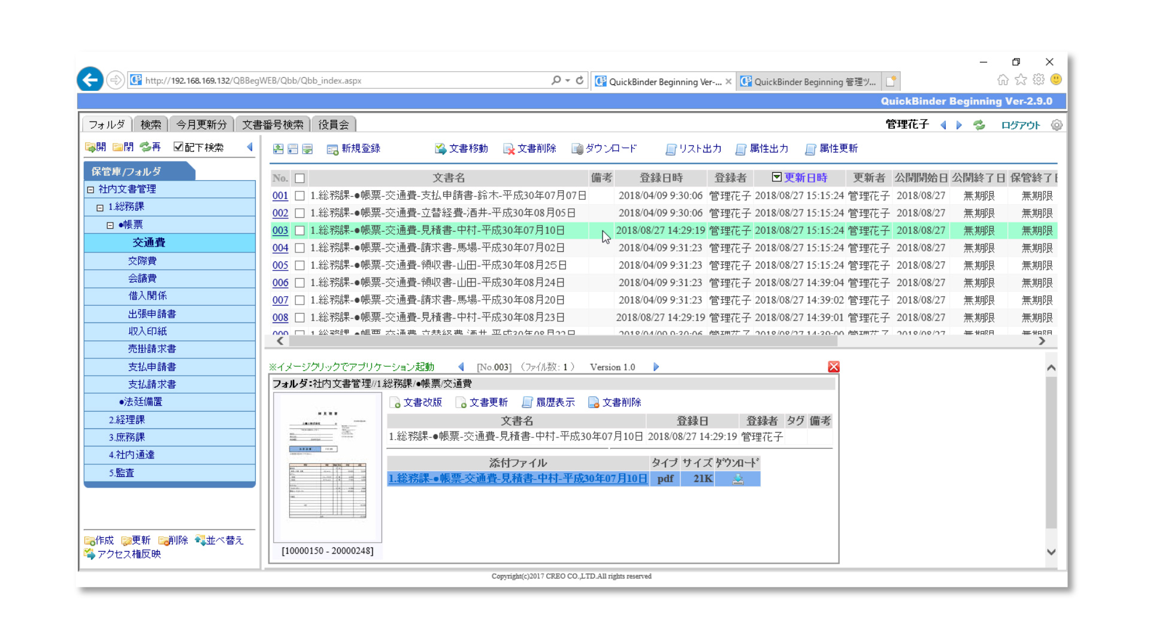Open browser home icon
The height and width of the screenshot is (642, 1150).
(x=1003, y=80)
